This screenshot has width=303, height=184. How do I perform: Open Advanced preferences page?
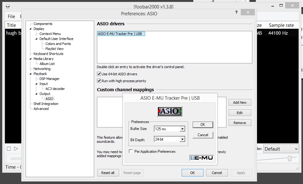pos(41,109)
